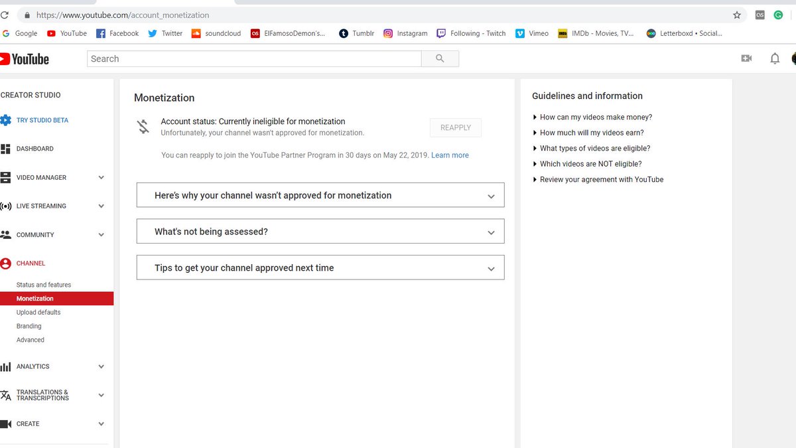Click the Dashboard grid icon

[x=6, y=149]
